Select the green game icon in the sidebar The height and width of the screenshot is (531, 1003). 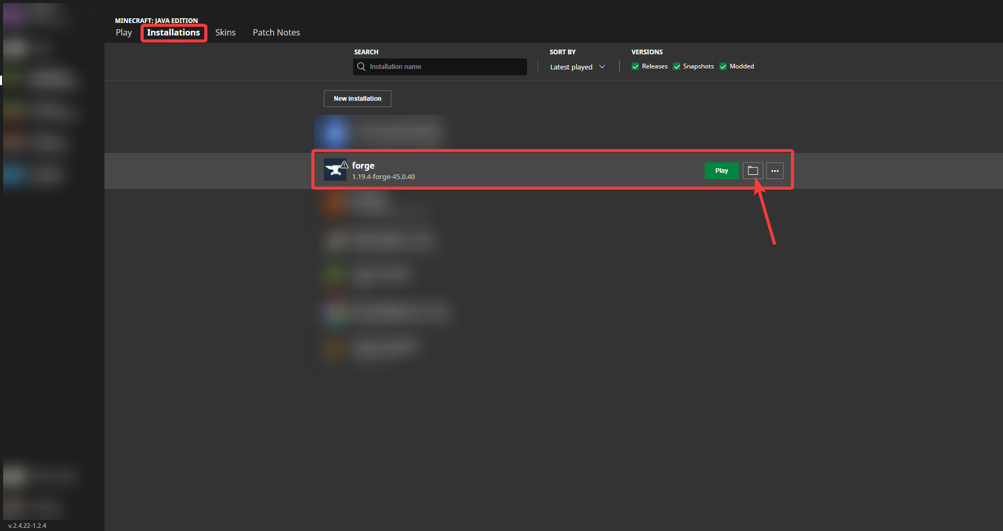pyautogui.click(x=15, y=79)
